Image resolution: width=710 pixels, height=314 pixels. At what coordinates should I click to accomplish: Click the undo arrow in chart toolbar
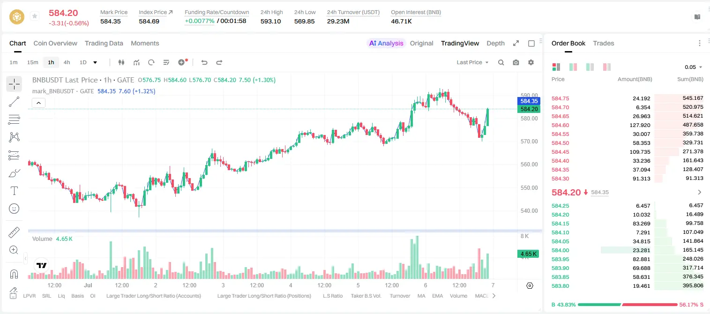tap(204, 62)
